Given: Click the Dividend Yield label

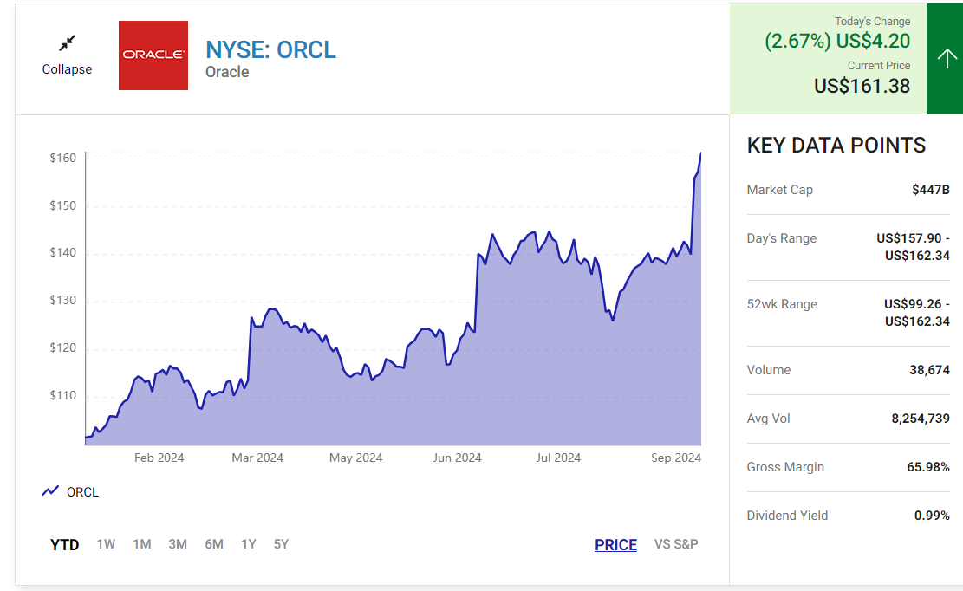Looking at the screenshot, I should point(787,516).
